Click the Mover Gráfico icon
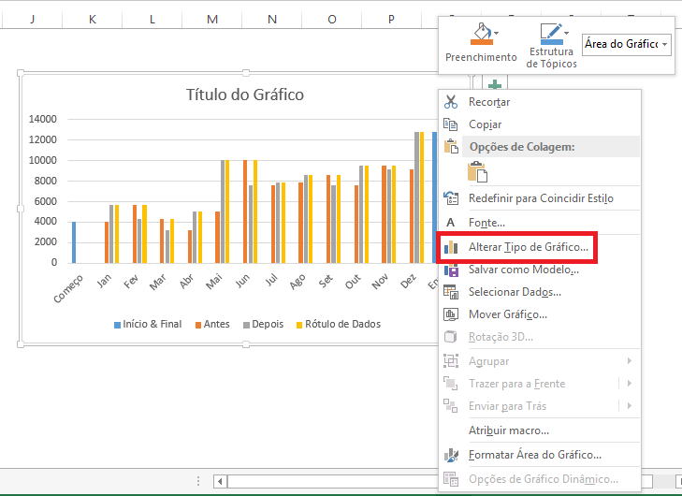Screen dimensions: 682x496 point(451,314)
